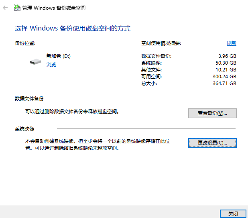Click the 系统映像 section heading
Image resolution: width=248 pixels, height=218 pixels.
click(24, 128)
